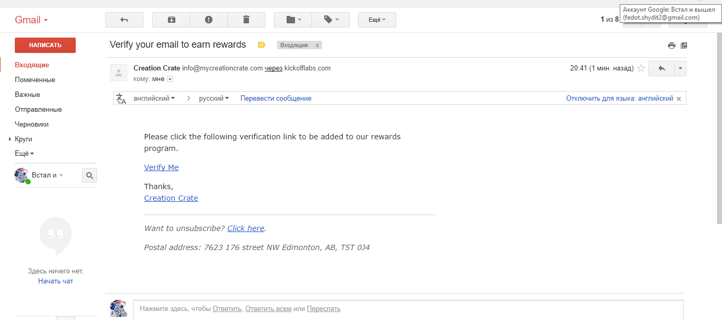Open the Creation Crate link

tap(171, 198)
